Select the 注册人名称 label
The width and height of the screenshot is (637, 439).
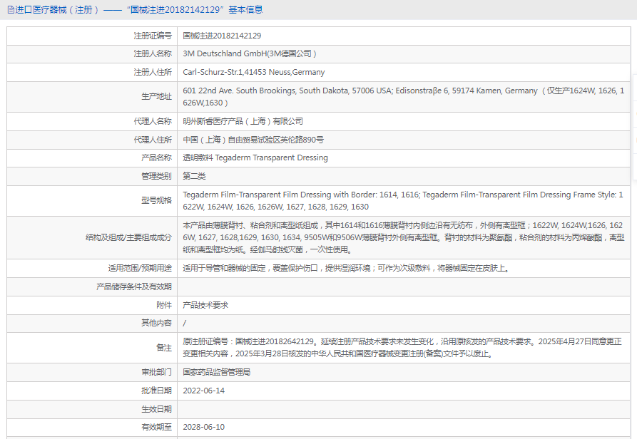[x=153, y=53]
